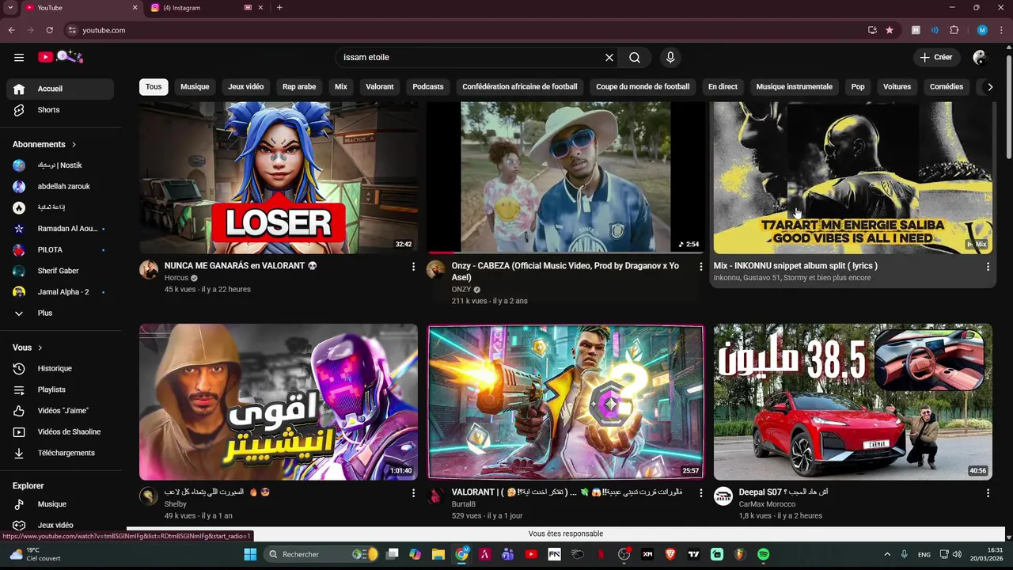This screenshot has height=570, width=1013.
Task: Open the Chrome extensions puzzle icon
Action: pos(954,30)
